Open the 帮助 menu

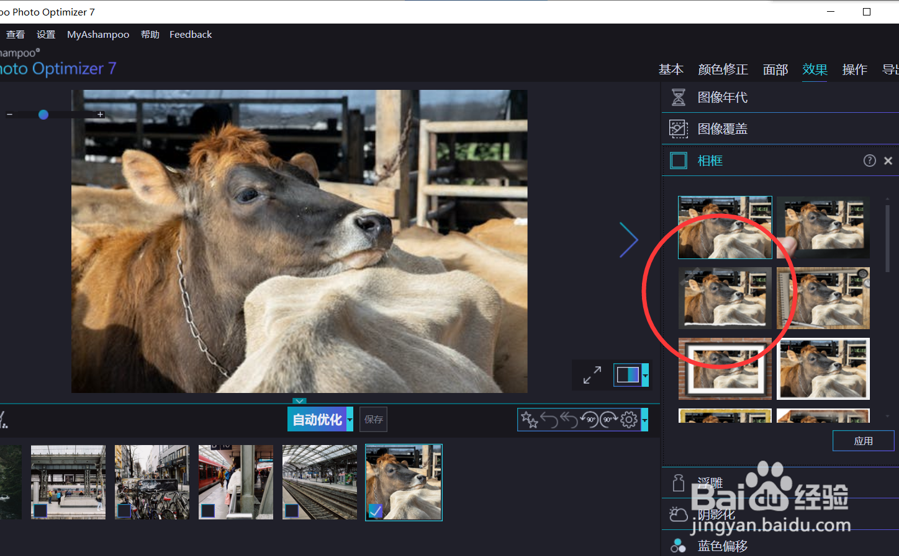tap(150, 35)
